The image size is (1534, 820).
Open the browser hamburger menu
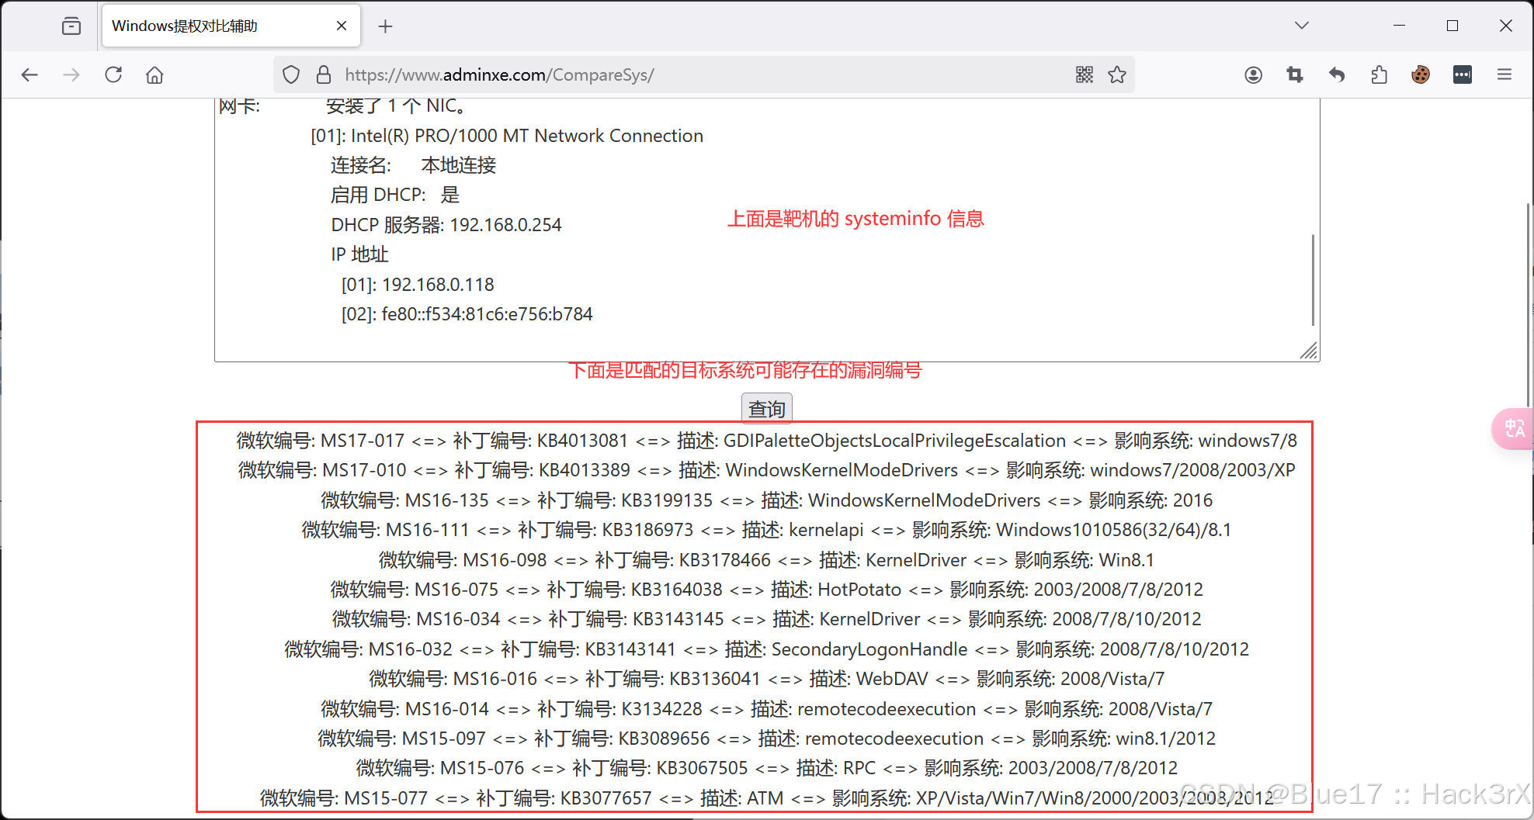pyautogui.click(x=1504, y=74)
